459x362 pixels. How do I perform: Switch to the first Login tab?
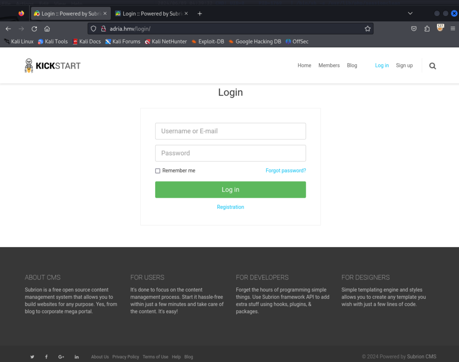click(x=71, y=14)
